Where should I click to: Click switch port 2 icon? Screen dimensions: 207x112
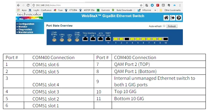tap(121, 39)
